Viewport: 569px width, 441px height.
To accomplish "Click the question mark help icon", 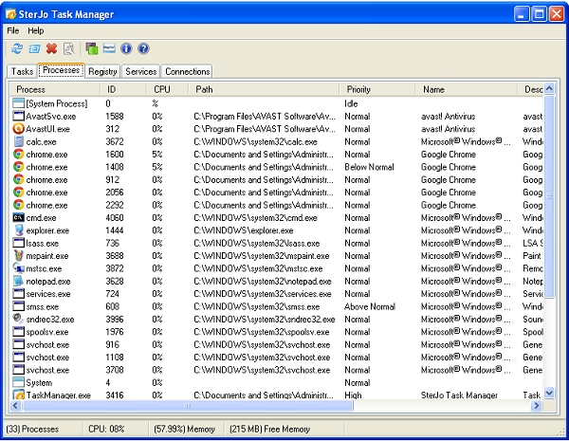I will 143,48.
